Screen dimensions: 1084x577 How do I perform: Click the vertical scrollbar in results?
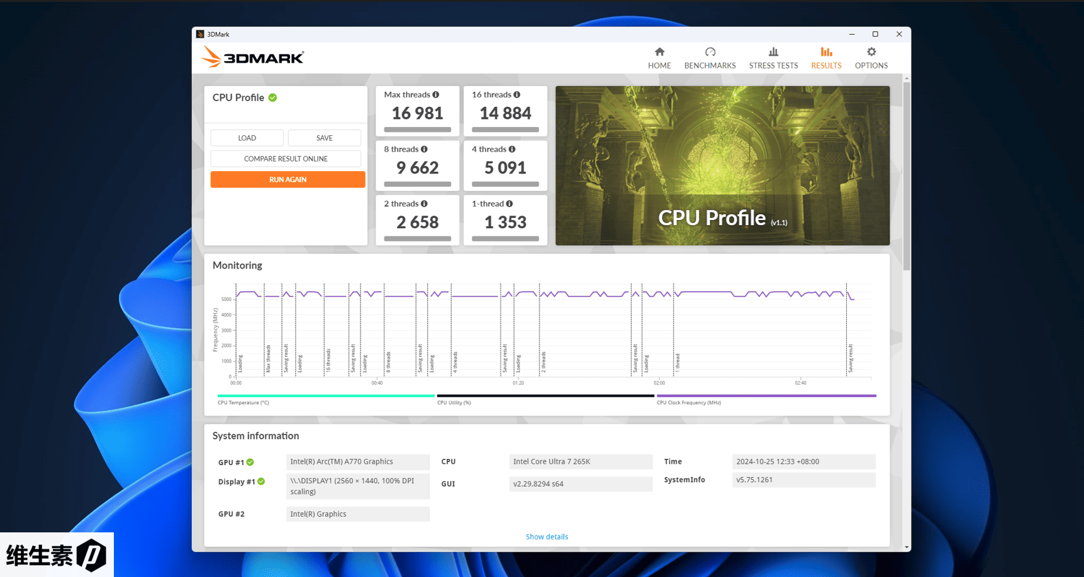click(907, 176)
